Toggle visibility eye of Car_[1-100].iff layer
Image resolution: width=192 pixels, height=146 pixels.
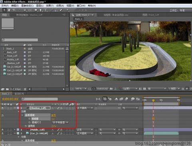(2, 133)
